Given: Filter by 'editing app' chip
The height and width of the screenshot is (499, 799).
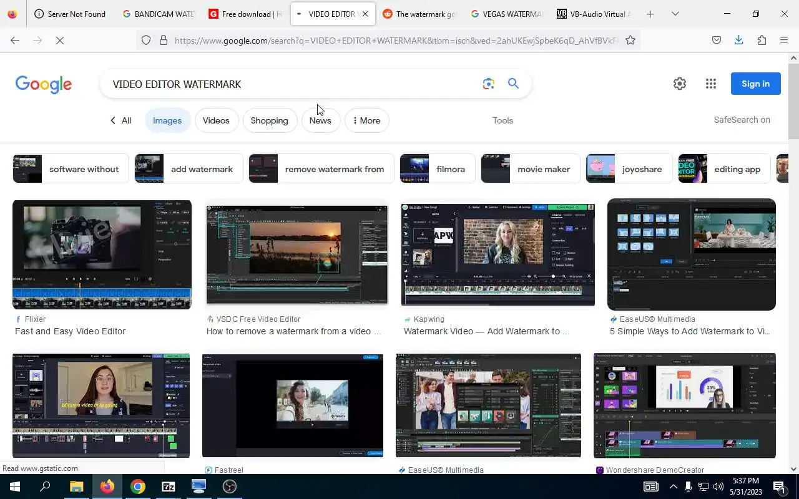Looking at the screenshot, I should (724, 169).
